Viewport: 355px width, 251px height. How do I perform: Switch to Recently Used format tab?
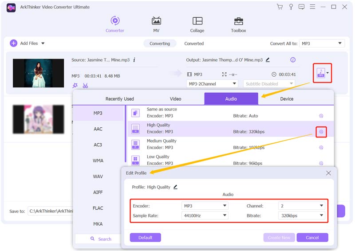pyautogui.click(x=120, y=99)
